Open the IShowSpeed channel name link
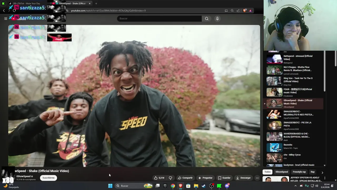Screen dimensions: 337x190 point(23,176)
